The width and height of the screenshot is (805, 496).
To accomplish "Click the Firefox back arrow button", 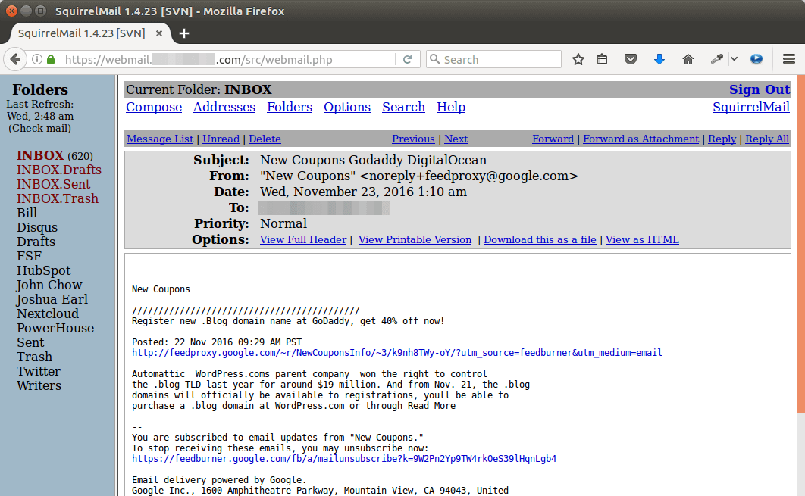I will pos(16,59).
